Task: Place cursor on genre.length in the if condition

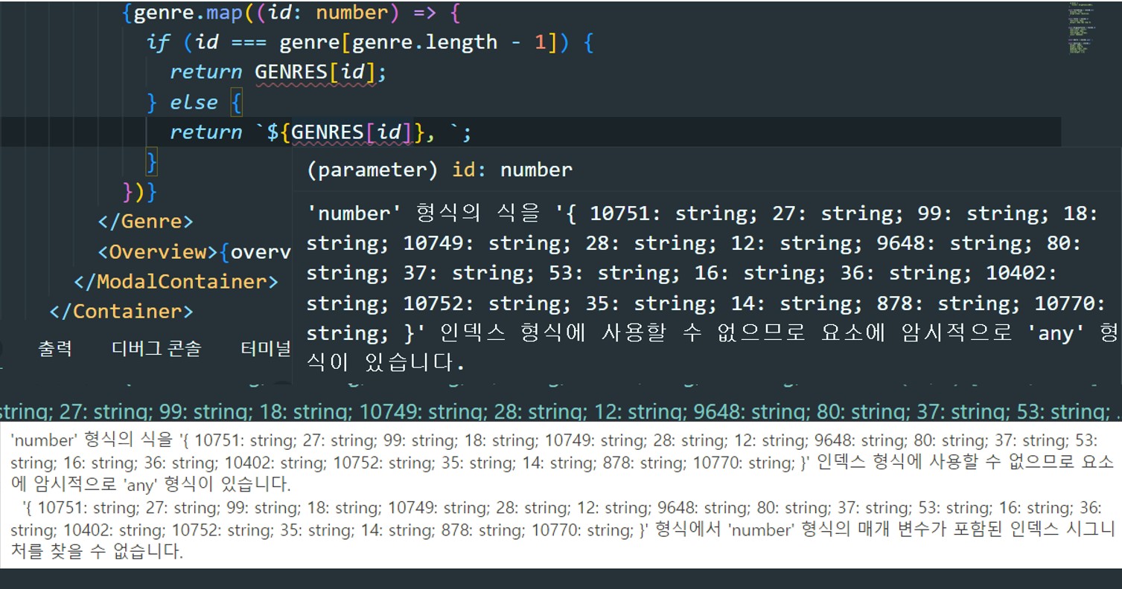Action: click(424, 42)
